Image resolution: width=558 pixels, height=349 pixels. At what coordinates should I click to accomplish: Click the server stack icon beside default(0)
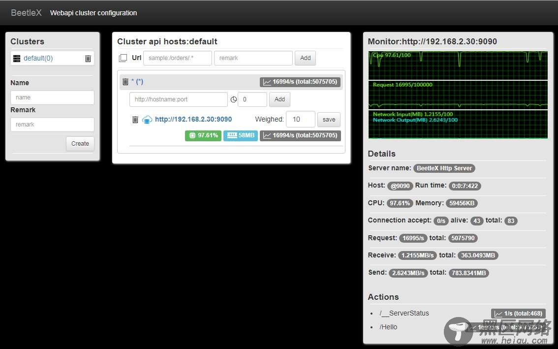pyautogui.click(x=17, y=59)
